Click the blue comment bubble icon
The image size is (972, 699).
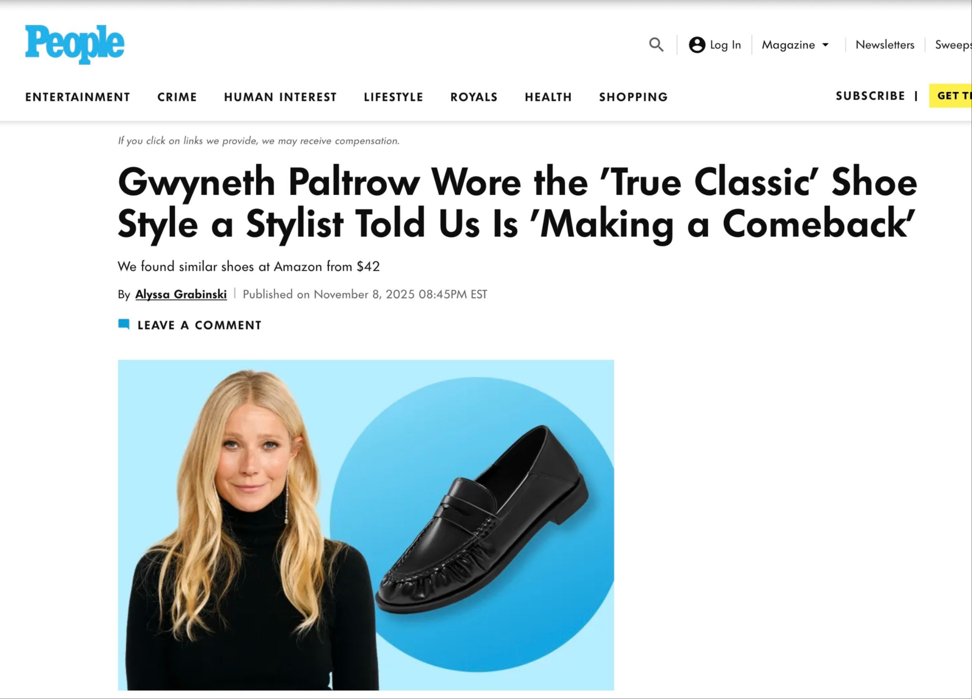(124, 324)
